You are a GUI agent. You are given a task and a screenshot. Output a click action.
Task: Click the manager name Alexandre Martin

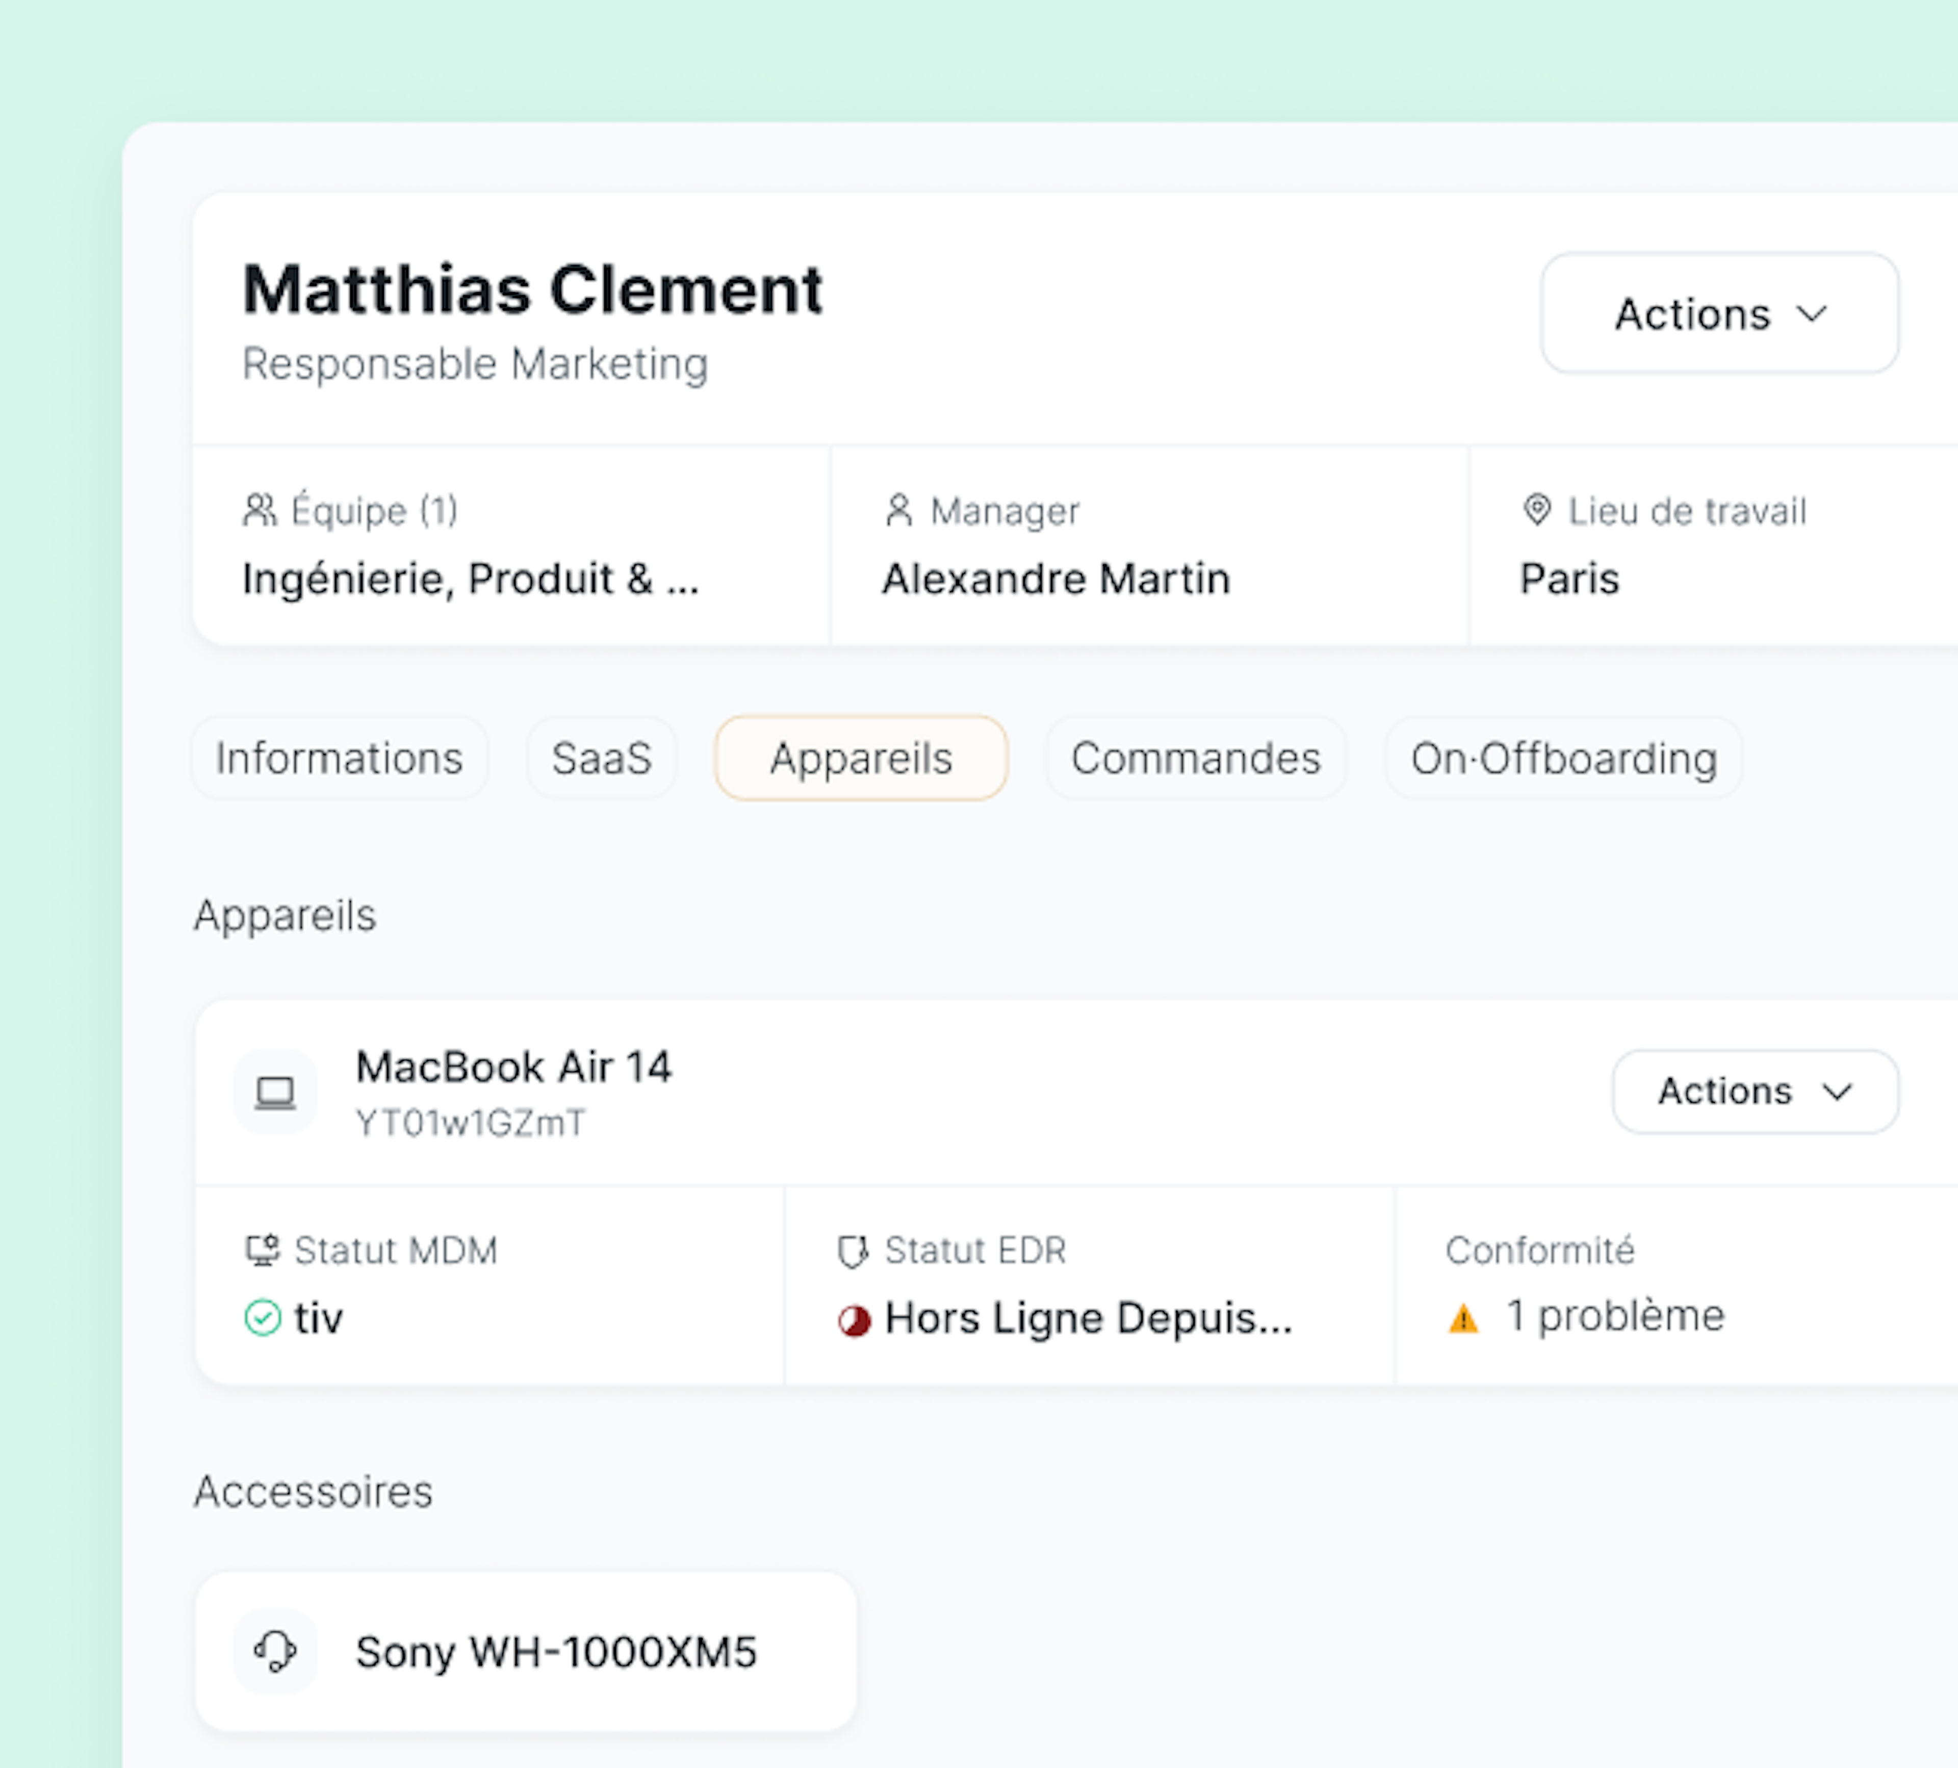[x=1055, y=579]
